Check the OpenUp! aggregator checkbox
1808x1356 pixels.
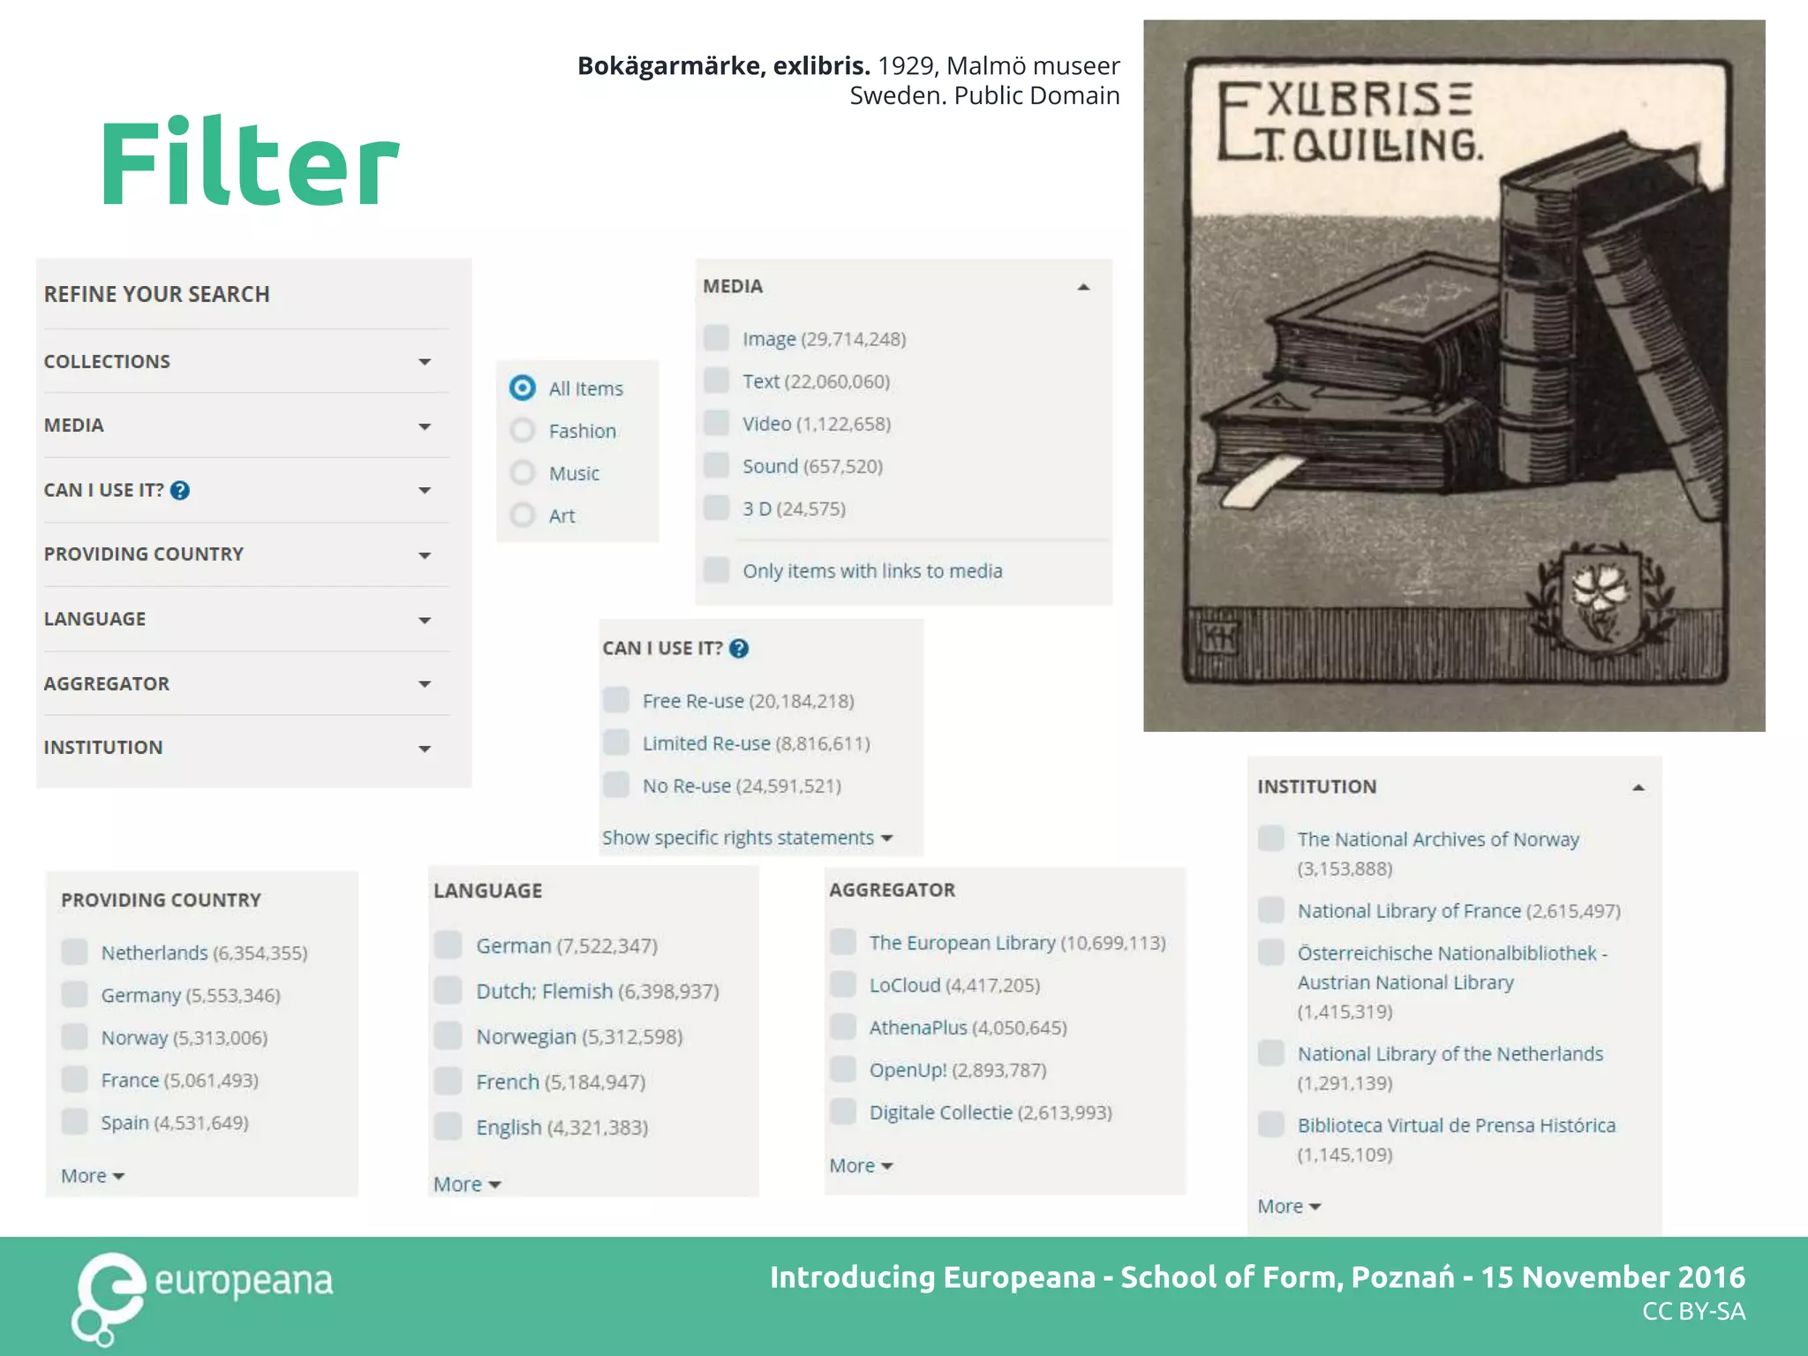coord(843,1069)
